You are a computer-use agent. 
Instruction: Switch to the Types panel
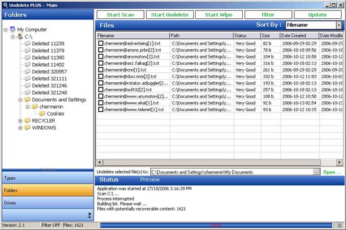click(48, 178)
